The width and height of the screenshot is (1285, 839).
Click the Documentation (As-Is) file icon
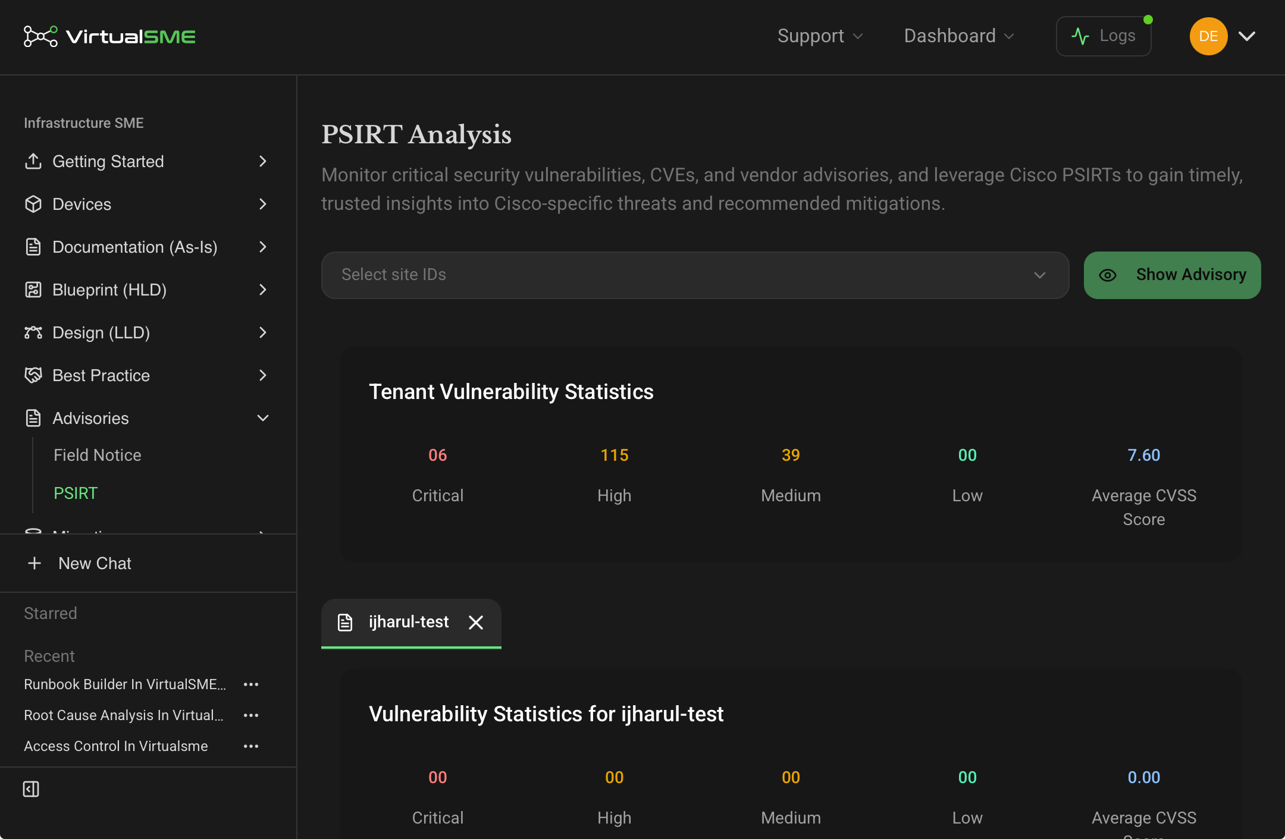coord(33,247)
